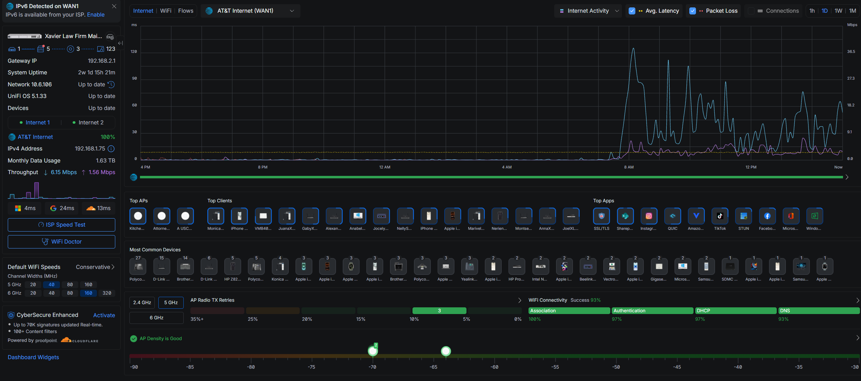Check the Connections checkbox

point(751,11)
